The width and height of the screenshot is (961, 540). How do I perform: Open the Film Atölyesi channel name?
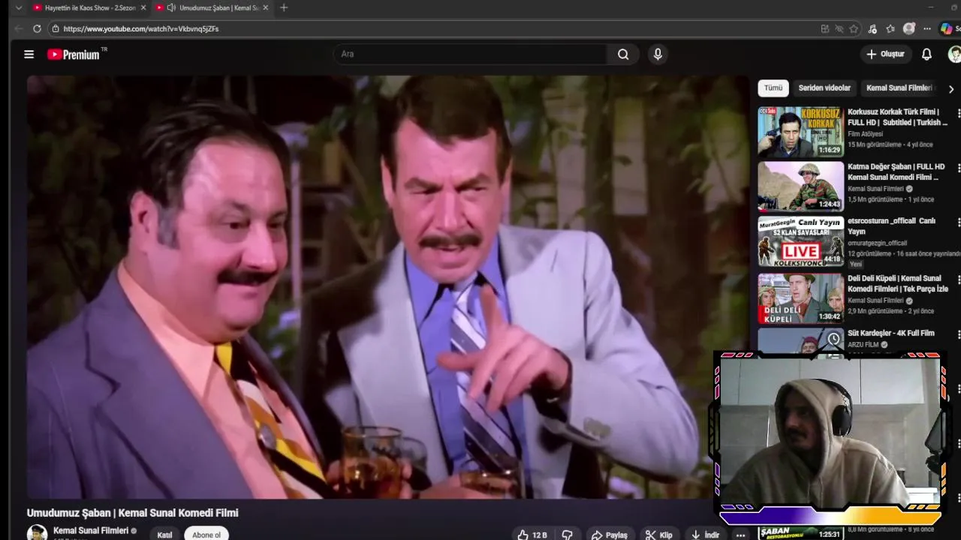(865, 134)
